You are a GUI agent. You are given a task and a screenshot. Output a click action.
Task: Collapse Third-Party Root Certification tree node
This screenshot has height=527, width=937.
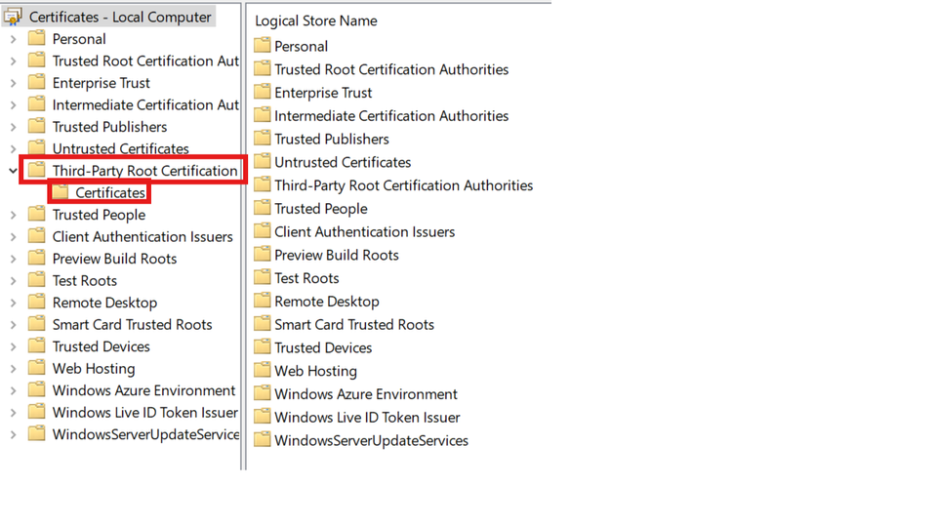pyautogui.click(x=13, y=171)
